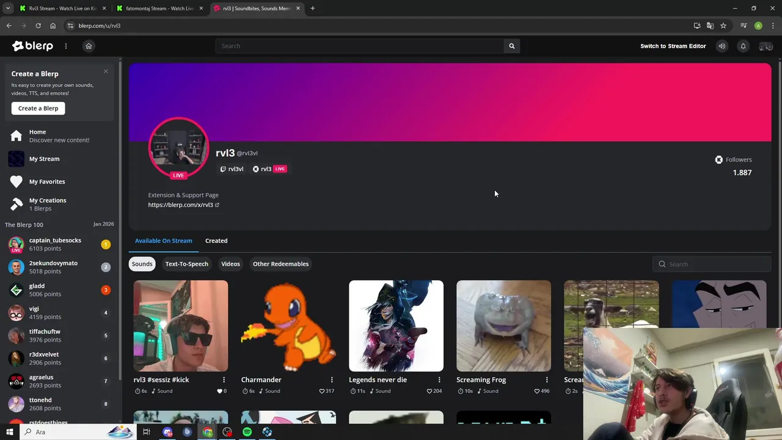Switch to the Available On Stream tab
Image resolution: width=782 pixels, height=440 pixels.
[x=163, y=241]
